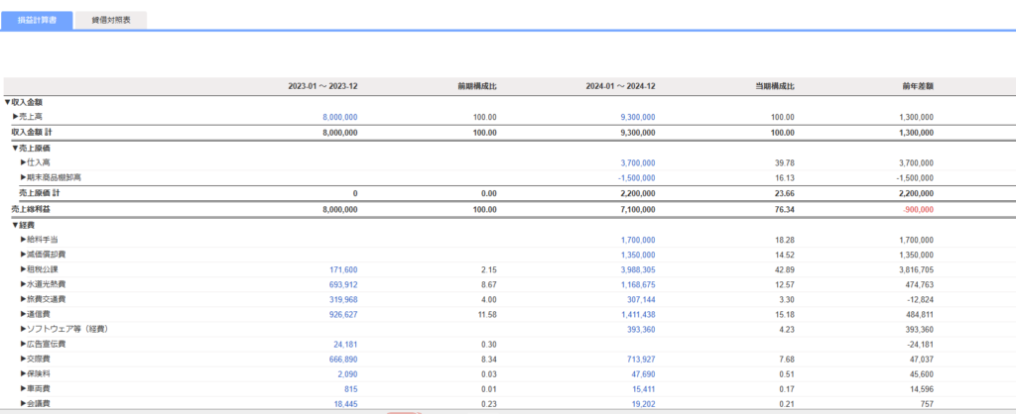
Task: Switch to the 貸借対照表 tab
Action: (x=111, y=20)
